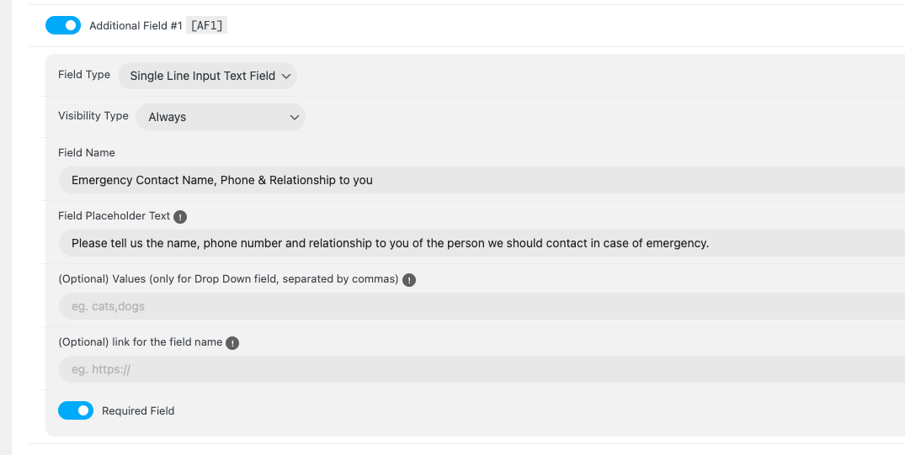Click the info icon beside Field Placeholder Text

180,217
